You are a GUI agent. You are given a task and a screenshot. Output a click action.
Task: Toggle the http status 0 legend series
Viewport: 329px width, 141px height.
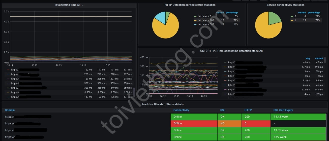coord(204,16)
